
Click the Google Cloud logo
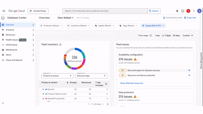pyautogui.click(x=16, y=11)
